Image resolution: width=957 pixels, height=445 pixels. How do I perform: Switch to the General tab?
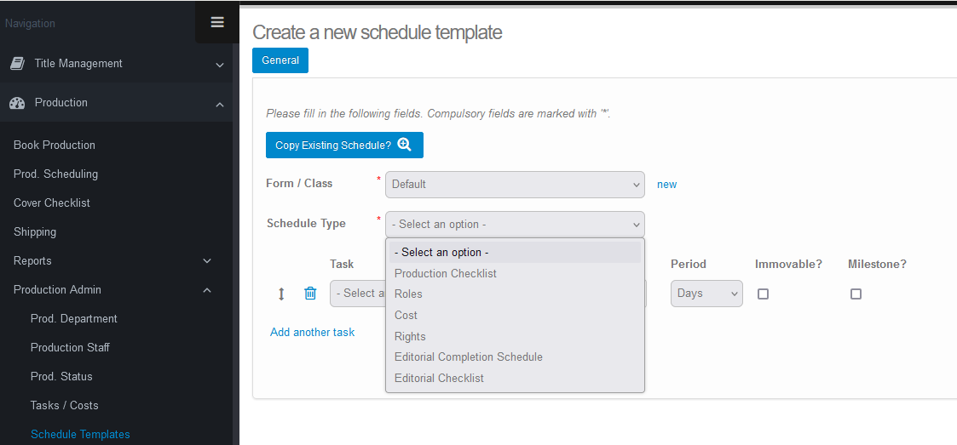280,60
